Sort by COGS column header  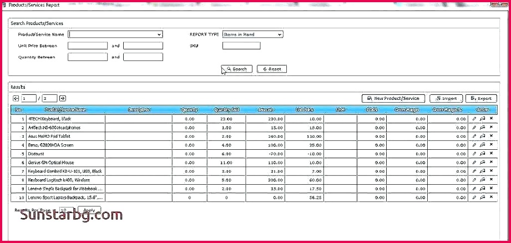(372, 110)
